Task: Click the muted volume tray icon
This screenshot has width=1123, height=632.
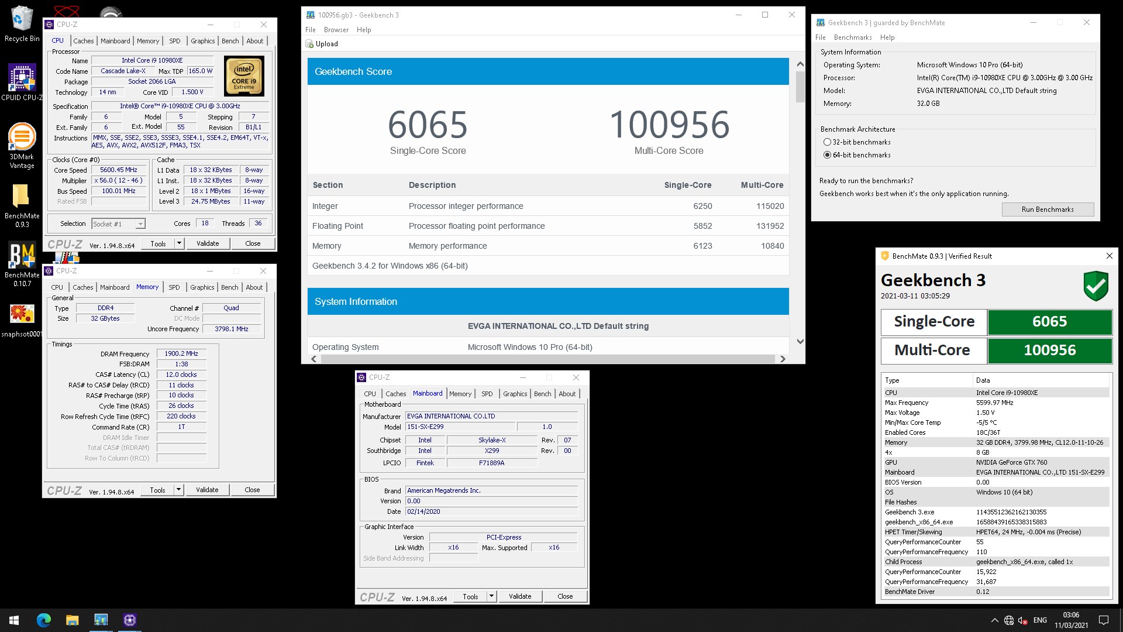Action: tap(1022, 620)
